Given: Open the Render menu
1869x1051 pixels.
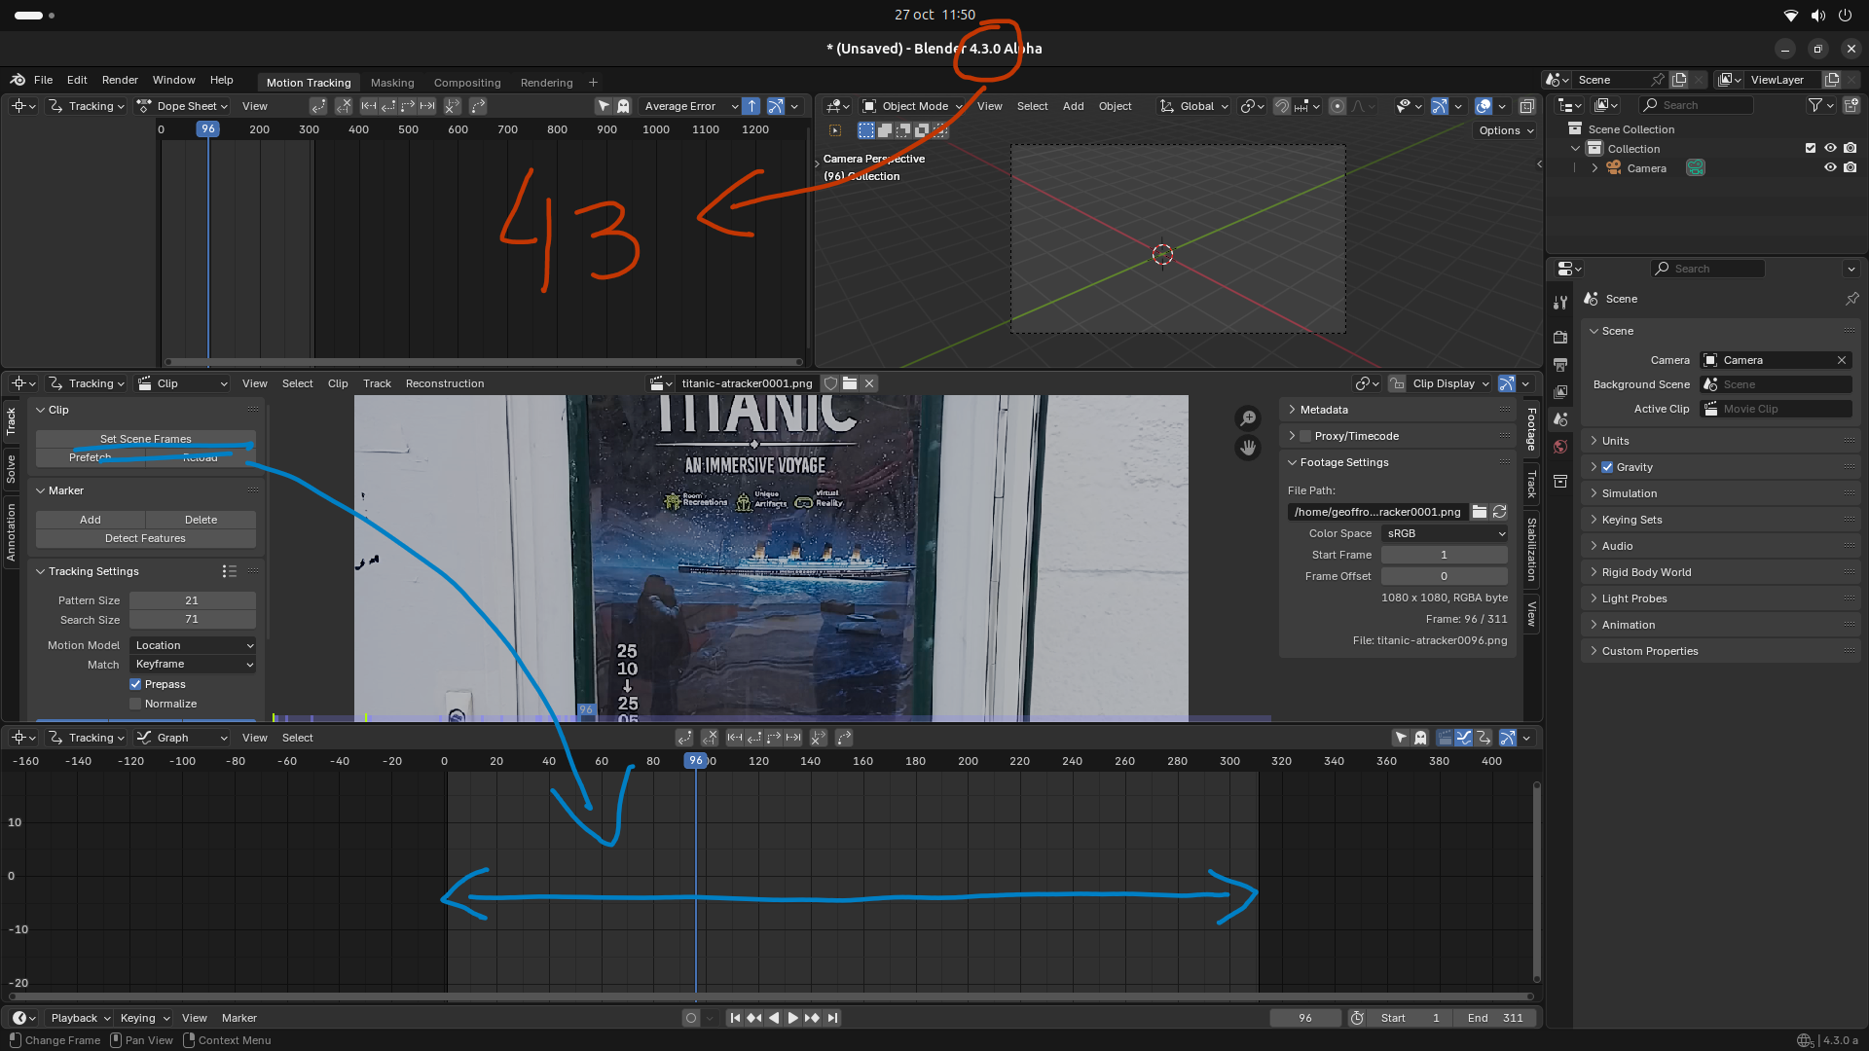Looking at the screenshot, I should [x=120, y=80].
